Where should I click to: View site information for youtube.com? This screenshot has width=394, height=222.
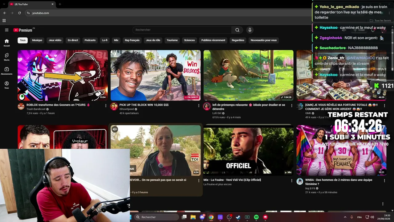(x=28, y=13)
